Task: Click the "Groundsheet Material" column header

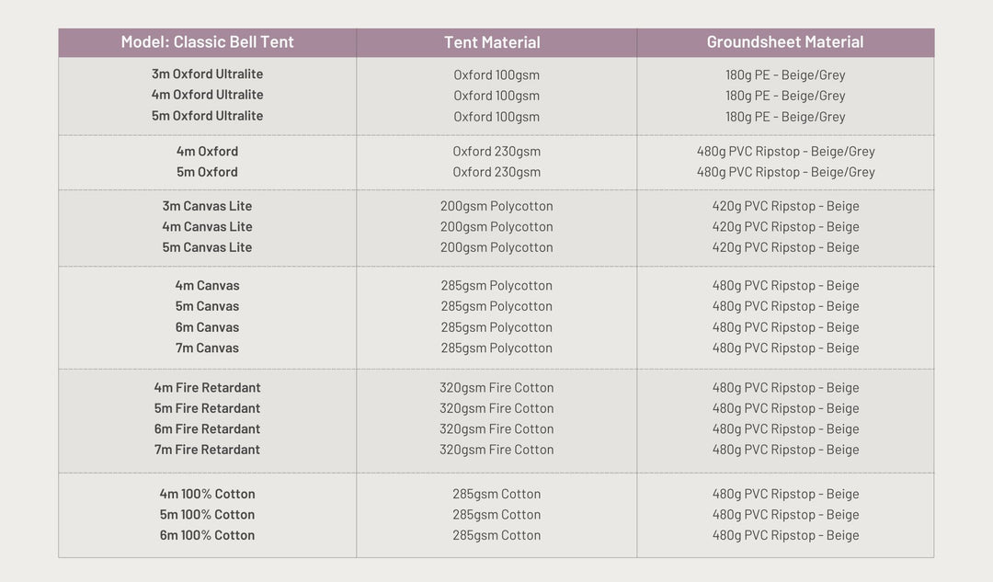Action: [784, 42]
